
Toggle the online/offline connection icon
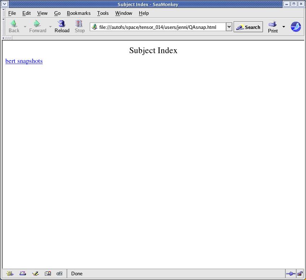[x=290, y=273]
